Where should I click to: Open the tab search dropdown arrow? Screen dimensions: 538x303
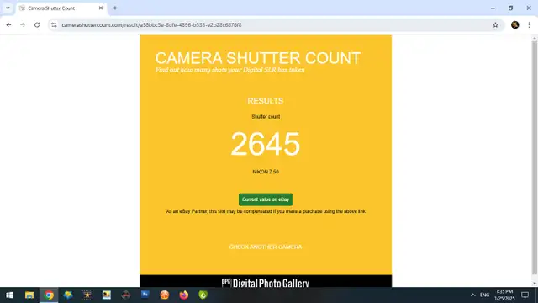pos(8,8)
